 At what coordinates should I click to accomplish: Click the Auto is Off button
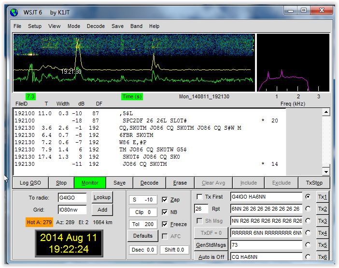[x=211, y=257]
